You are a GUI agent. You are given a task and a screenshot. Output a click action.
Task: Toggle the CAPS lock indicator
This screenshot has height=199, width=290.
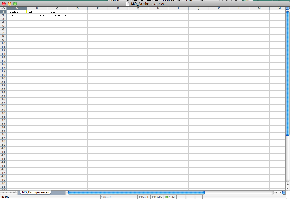(157, 197)
